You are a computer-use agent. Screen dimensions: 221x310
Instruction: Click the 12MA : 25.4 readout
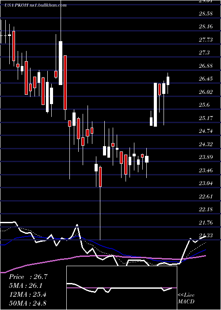[x=27, y=294]
